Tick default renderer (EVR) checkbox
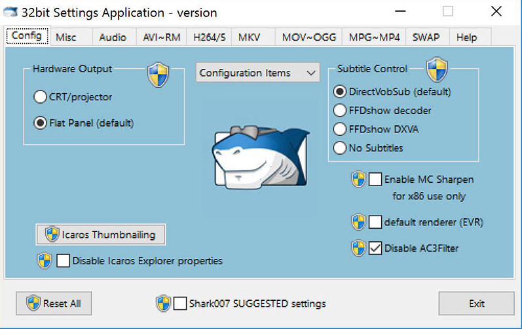Image resolution: width=522 pixels, height=329 pixels. click(375, 222)
